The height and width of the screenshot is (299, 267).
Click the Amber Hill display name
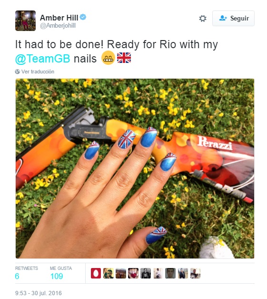coord(59,18)
